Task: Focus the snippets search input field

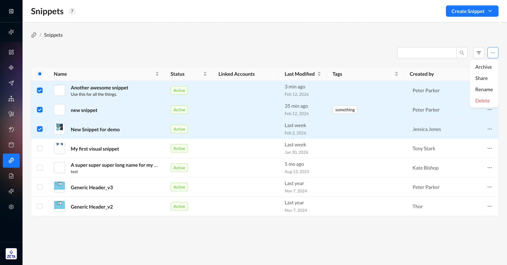Action: pos(426,53)
